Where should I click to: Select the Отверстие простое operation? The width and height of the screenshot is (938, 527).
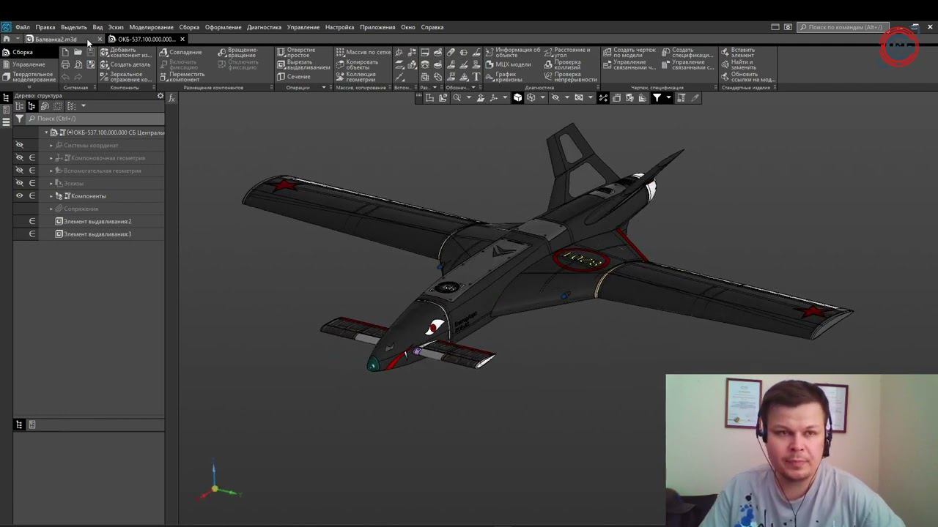click(295, 53)
